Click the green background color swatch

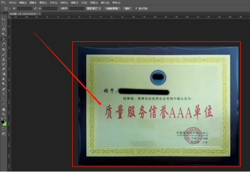5,124
